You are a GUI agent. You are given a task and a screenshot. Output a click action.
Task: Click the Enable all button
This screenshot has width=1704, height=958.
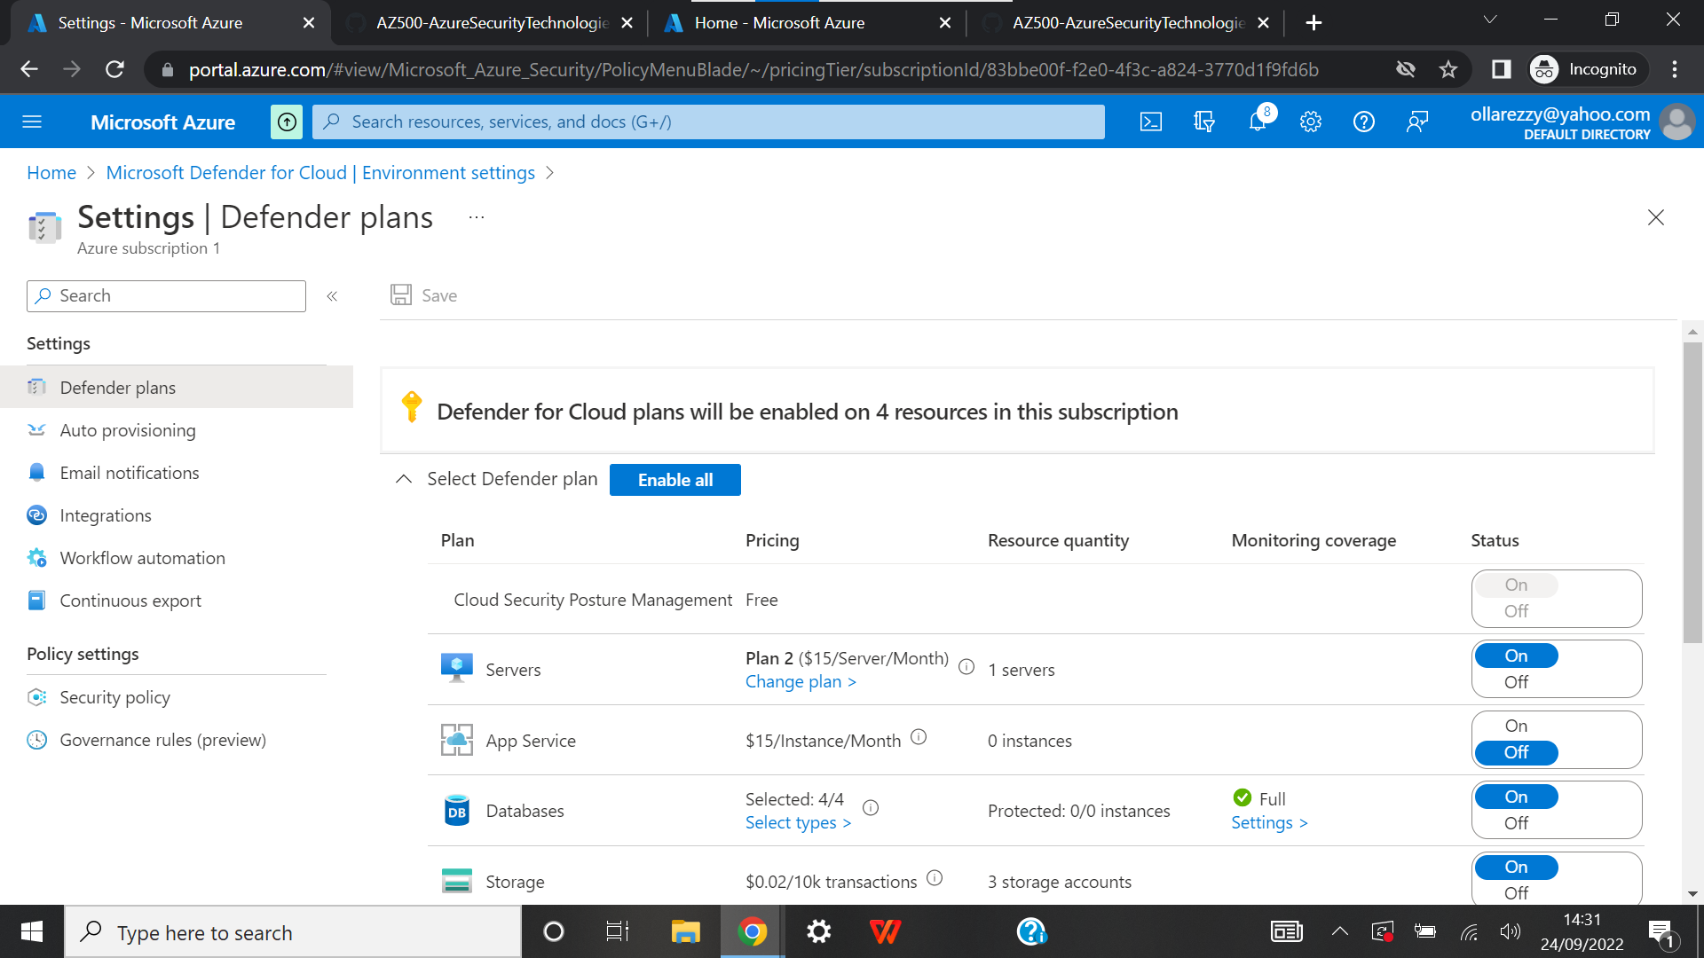pos(674,479)
